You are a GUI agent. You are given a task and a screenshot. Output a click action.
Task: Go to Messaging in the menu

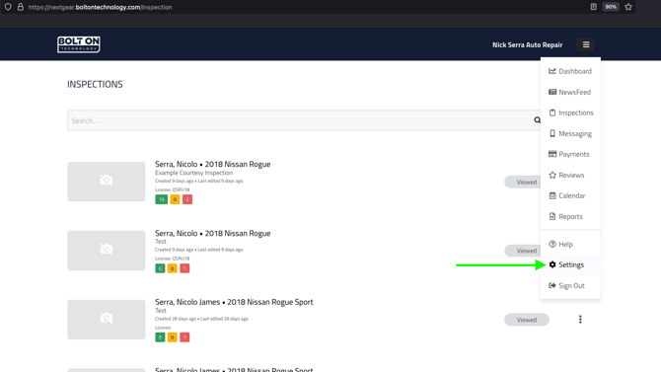click(570, 133)
